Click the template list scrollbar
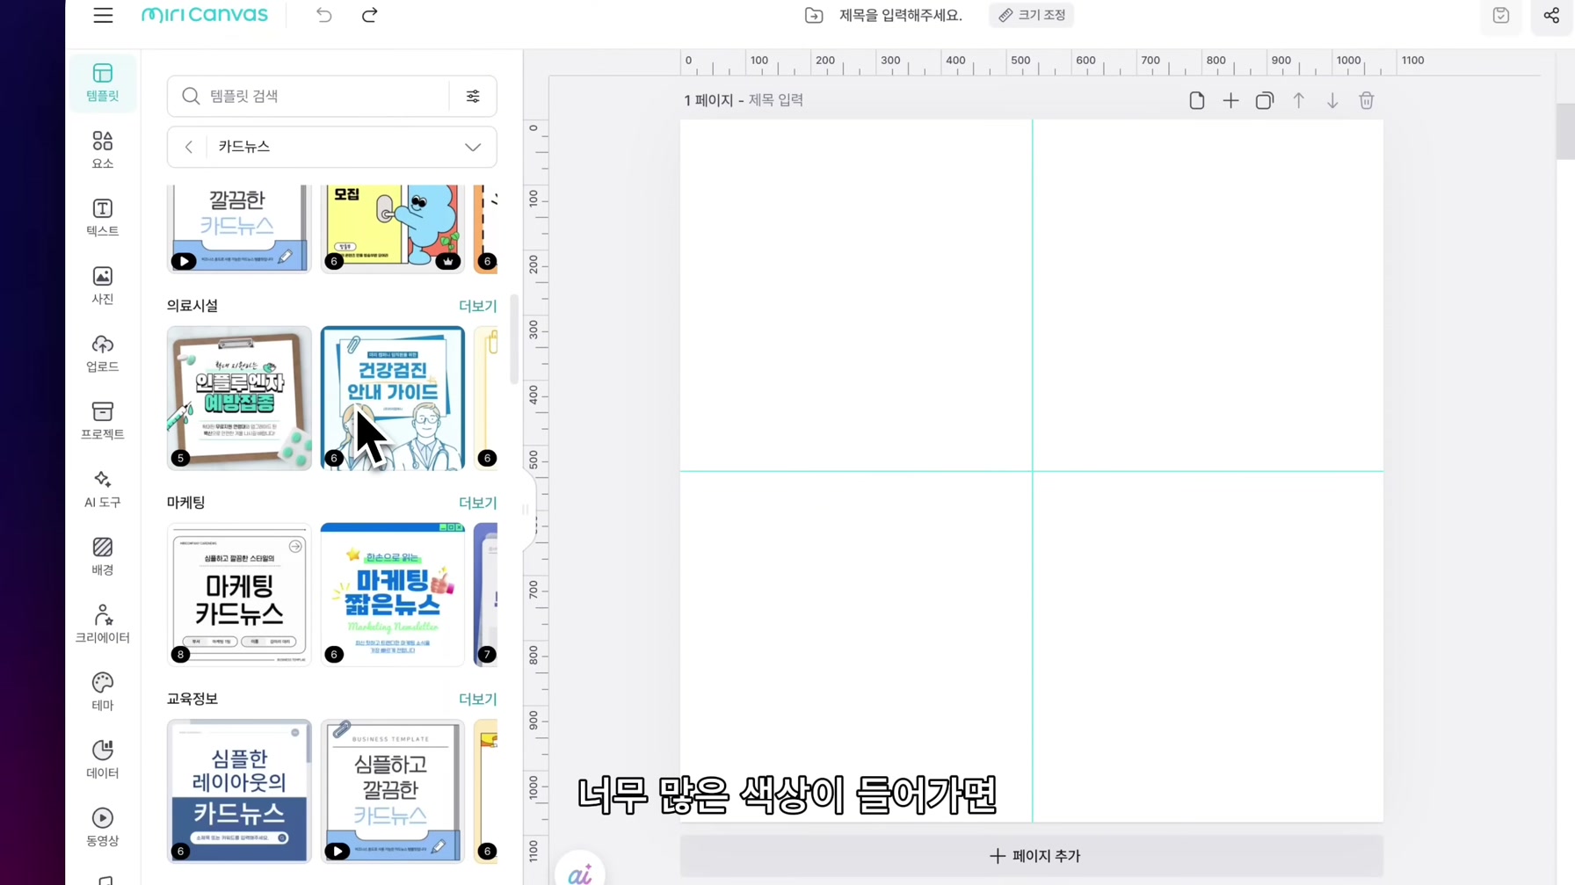Screen dimensions: 1575x885 point(514,340)
